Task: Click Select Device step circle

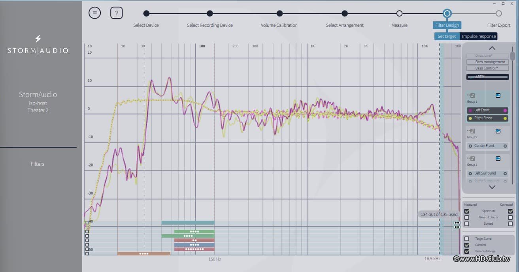Action: click(x=146, y=13)
